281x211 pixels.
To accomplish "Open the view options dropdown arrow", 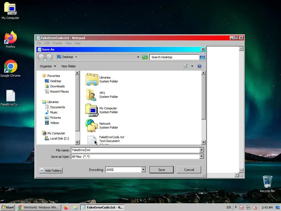I will (x=192, y=66).
